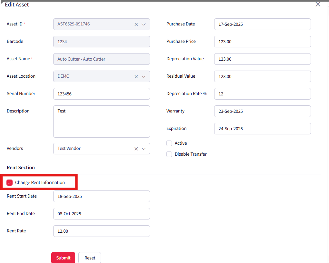329x263 pixels.
Task: Enable the Active checkbox
Action: coord(169,143)
